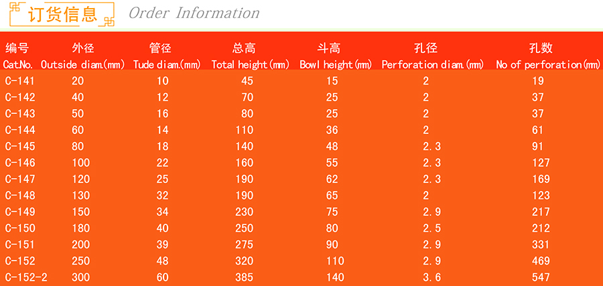The width and height of the screenshot is (603, 286).
Task: Click the perforation count 547
Action: click(540, 277)
